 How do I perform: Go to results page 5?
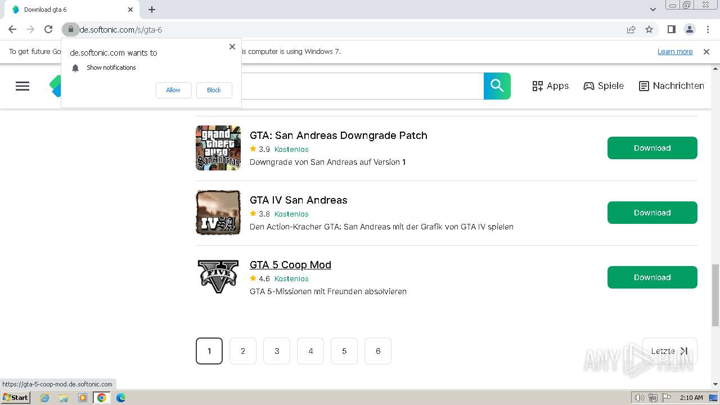(344, 351)
